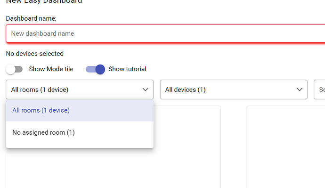Toggle the Show Mode tile switch

[14, 69]
